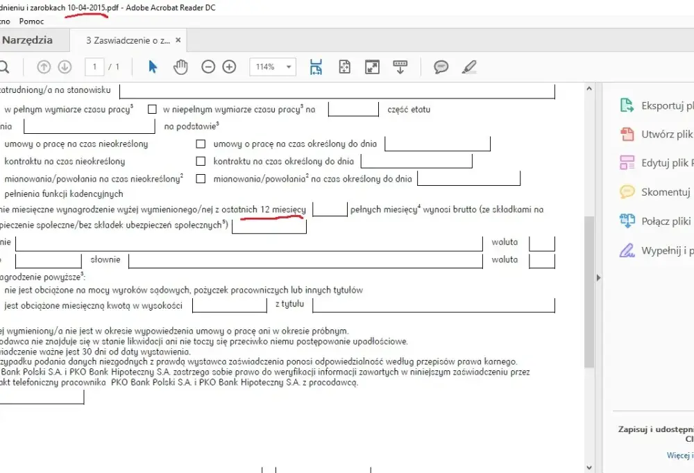Click the scrollbar up arrow

click(589, 89)
